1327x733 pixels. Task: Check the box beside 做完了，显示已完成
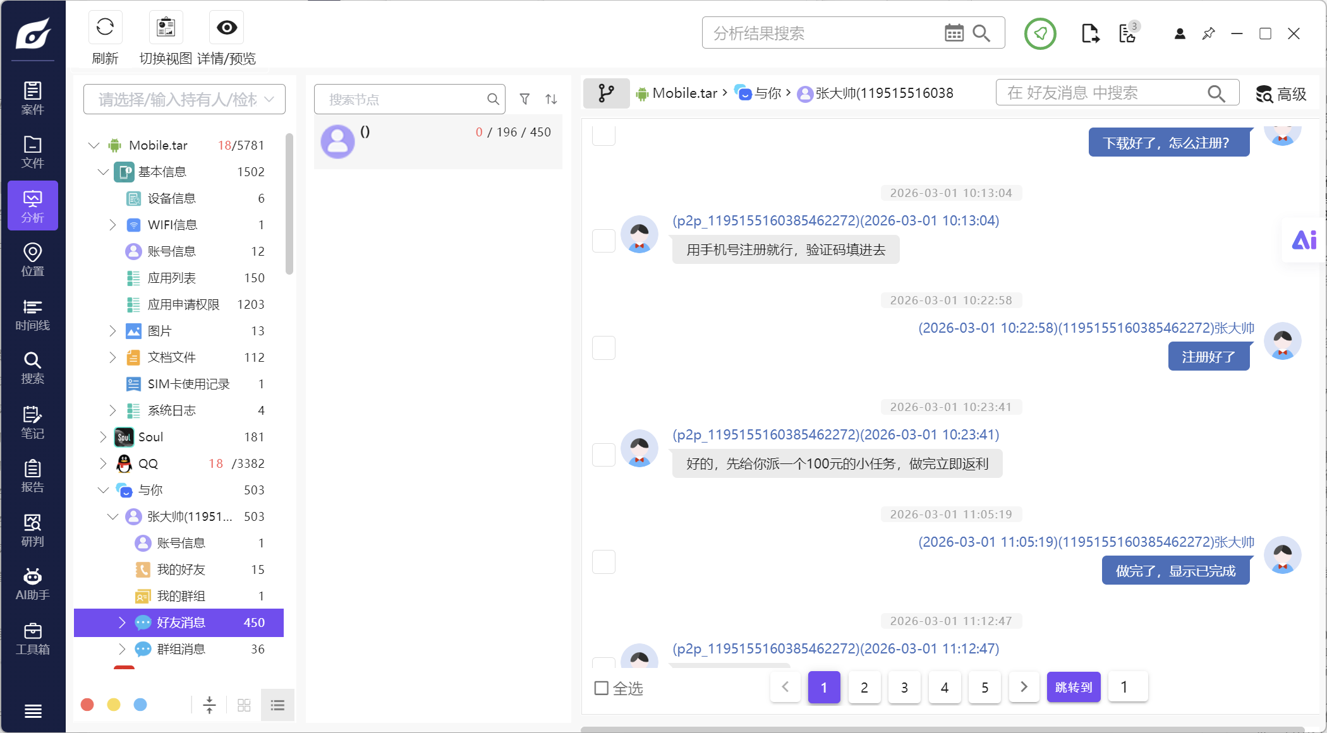pyautogui.click(x=603, y=562)
